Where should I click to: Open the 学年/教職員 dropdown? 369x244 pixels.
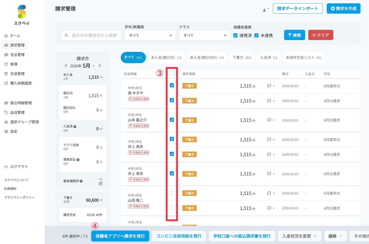click(150, 35)
